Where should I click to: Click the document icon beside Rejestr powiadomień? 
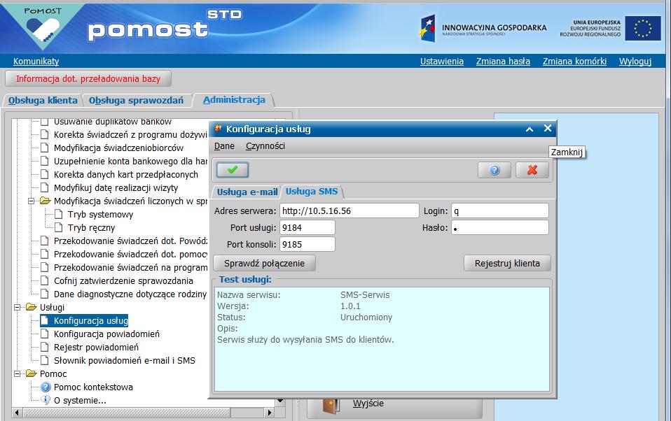(x=45, y=347)
